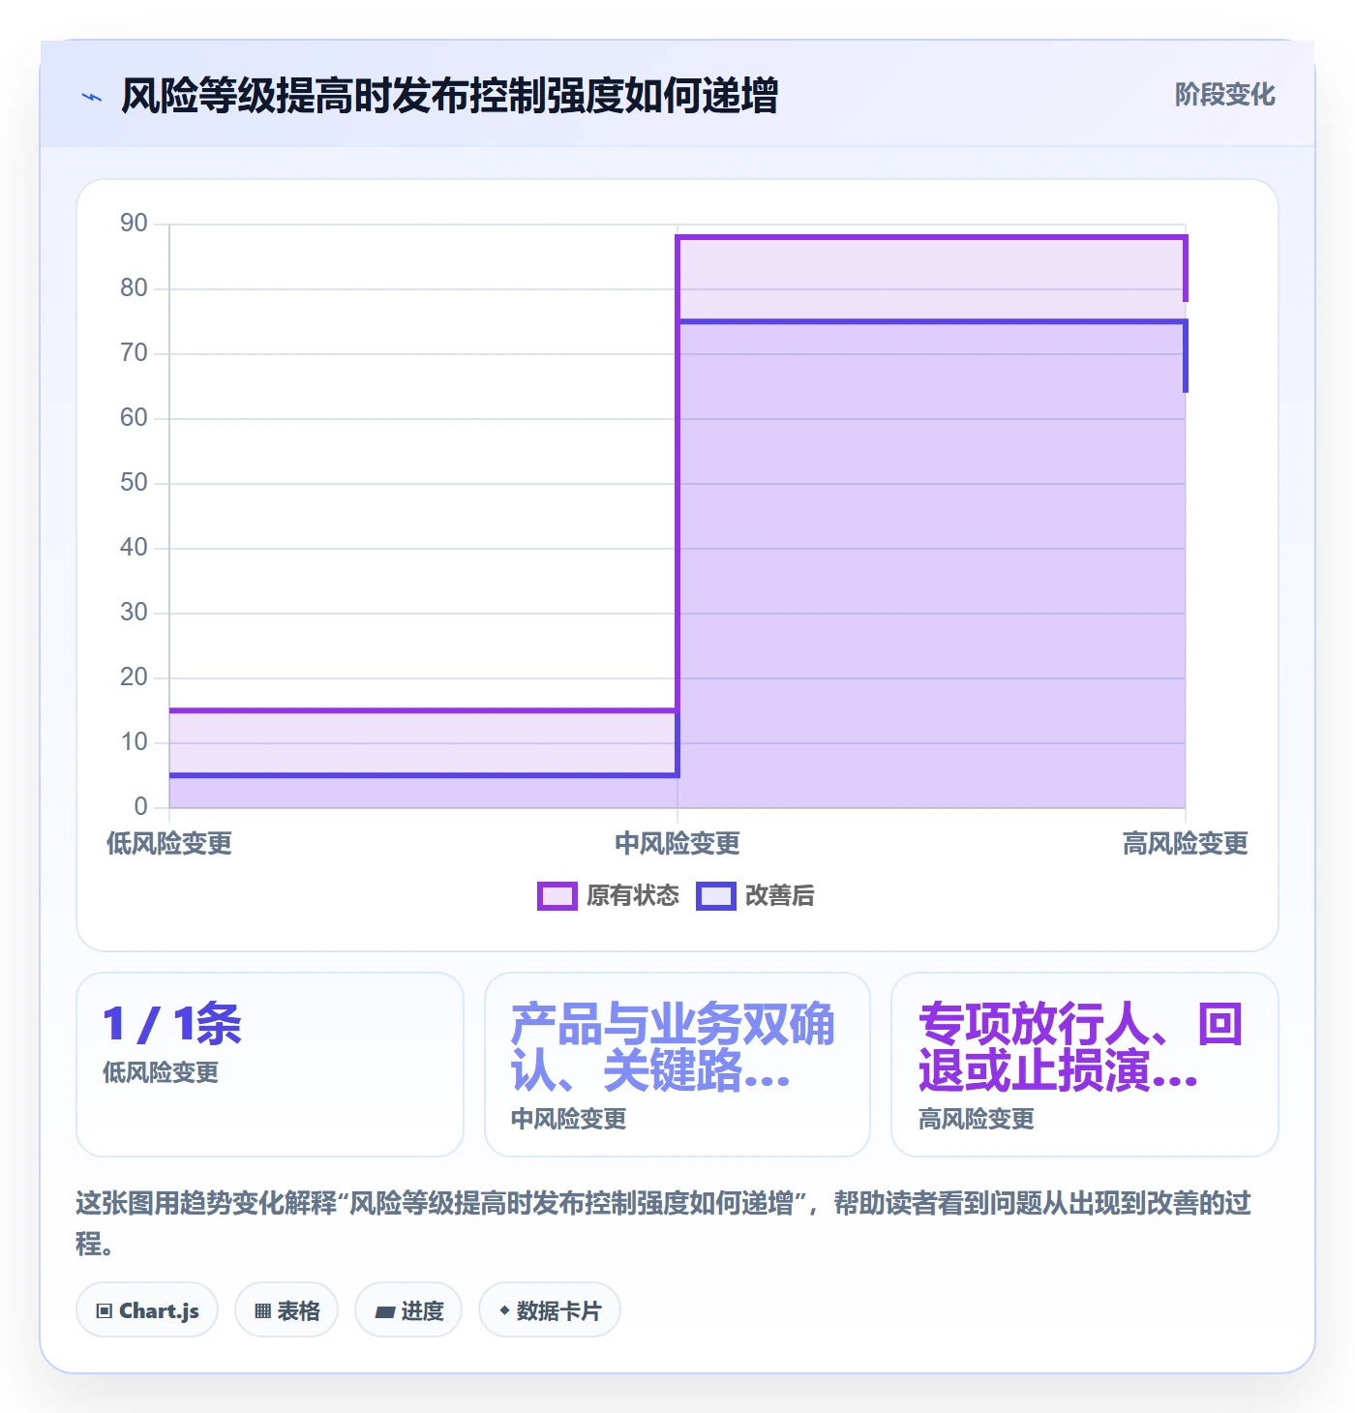Click the 改善后 legend label
The height and width of the screenshot is (1413, 1355).
tap(779, 896)
